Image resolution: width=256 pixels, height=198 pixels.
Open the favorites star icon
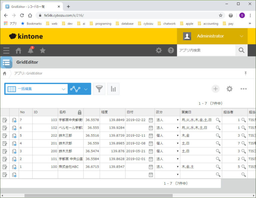pyautogui.click(x=43, y=50)
